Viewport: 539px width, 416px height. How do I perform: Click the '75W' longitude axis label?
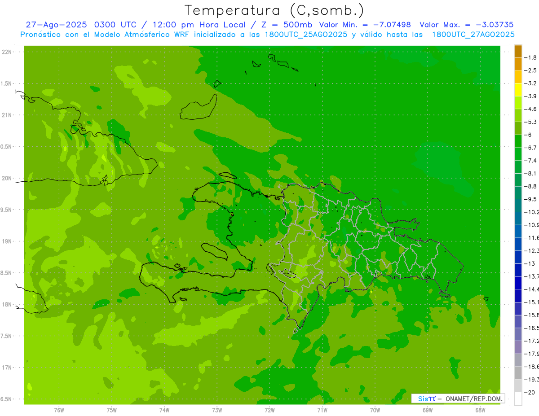112,410
